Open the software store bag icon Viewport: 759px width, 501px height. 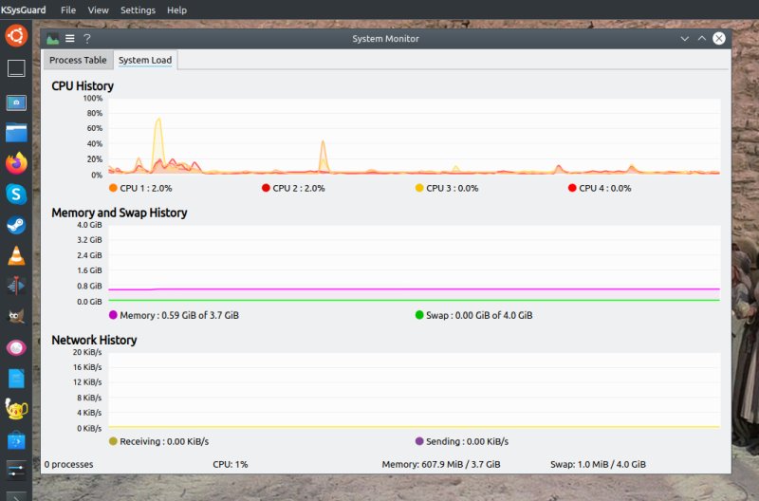click(16, 440)
